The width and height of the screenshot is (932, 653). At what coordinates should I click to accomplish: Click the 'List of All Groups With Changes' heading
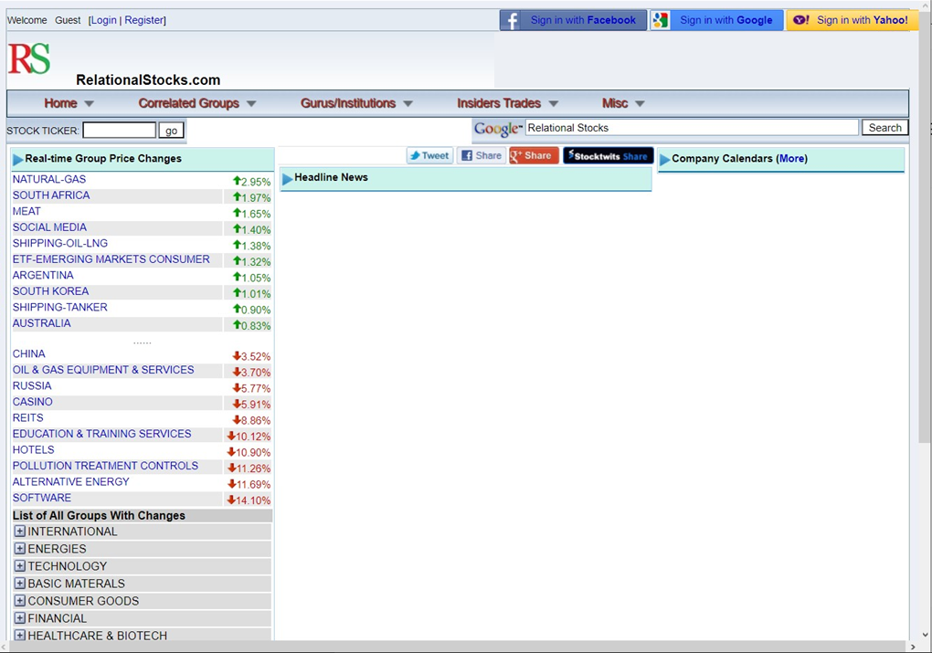pos(99,516)
